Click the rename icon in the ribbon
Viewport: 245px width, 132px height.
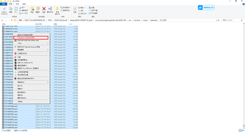(50, 9)
